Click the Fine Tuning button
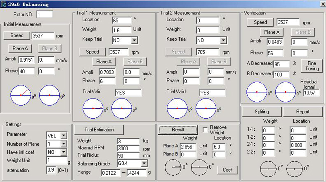326x182 pixels. coord(312,66)
